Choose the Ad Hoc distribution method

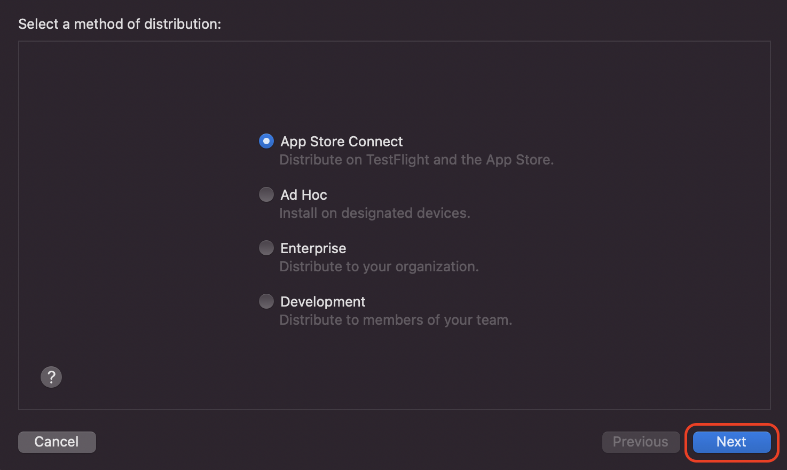(266, 194)
